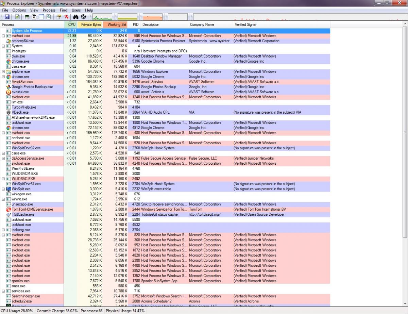Viewport: 408px width, 314px height.
Task: Click the yellow commit history mini graph
Action: pyautogui.click(x=128, y=17)
